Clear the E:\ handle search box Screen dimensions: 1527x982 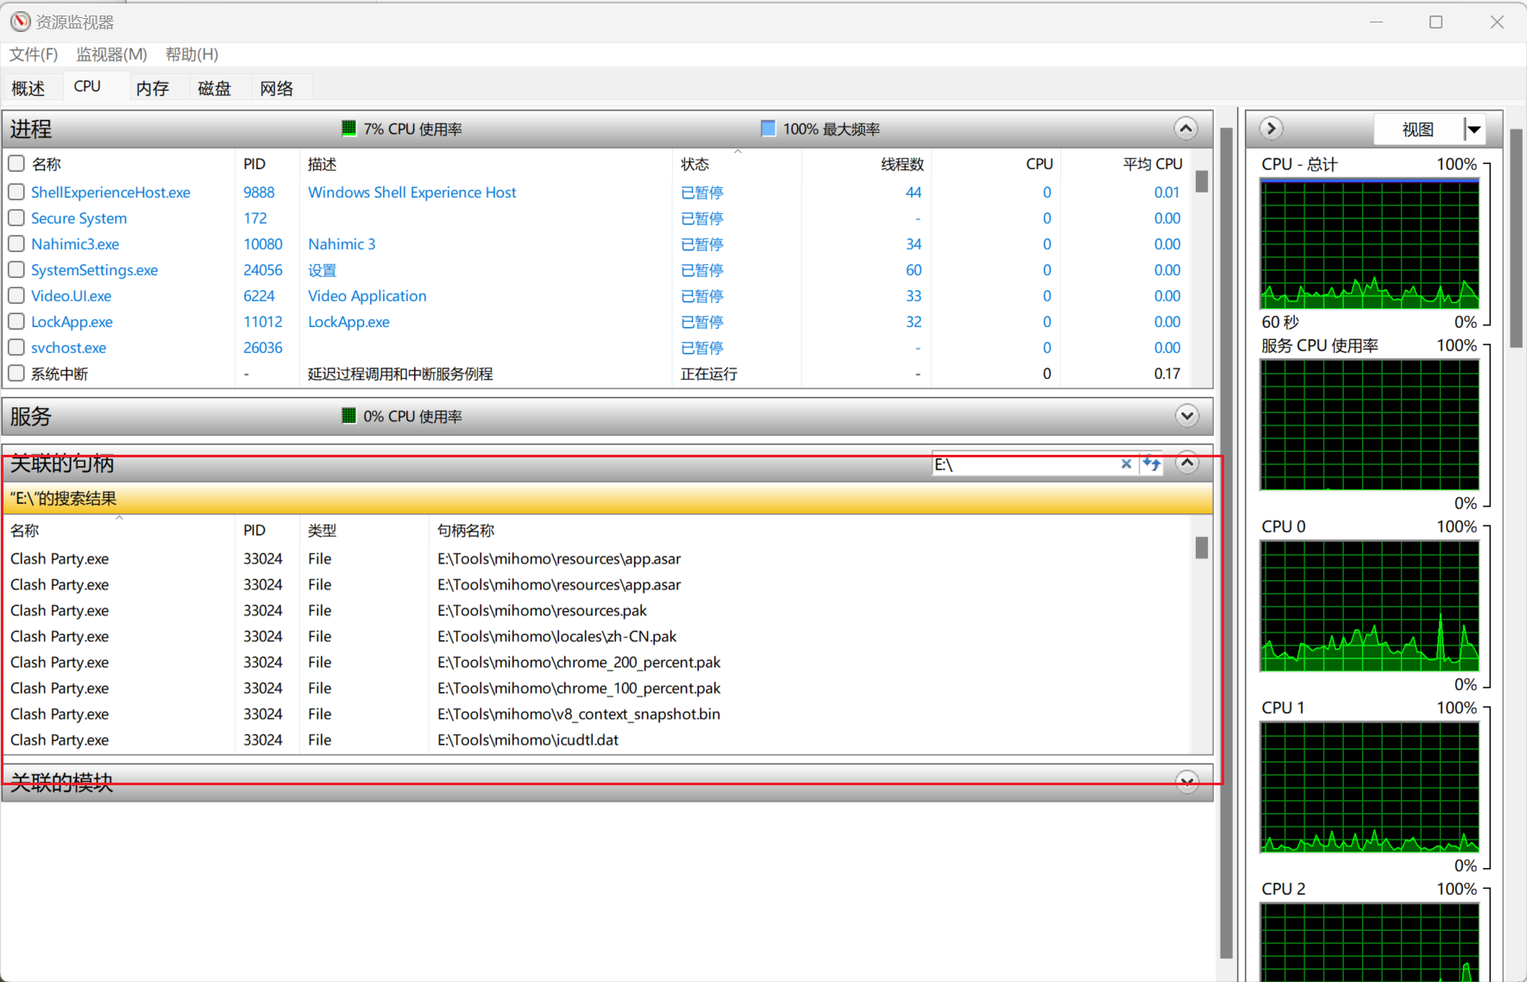(1126, 464)
